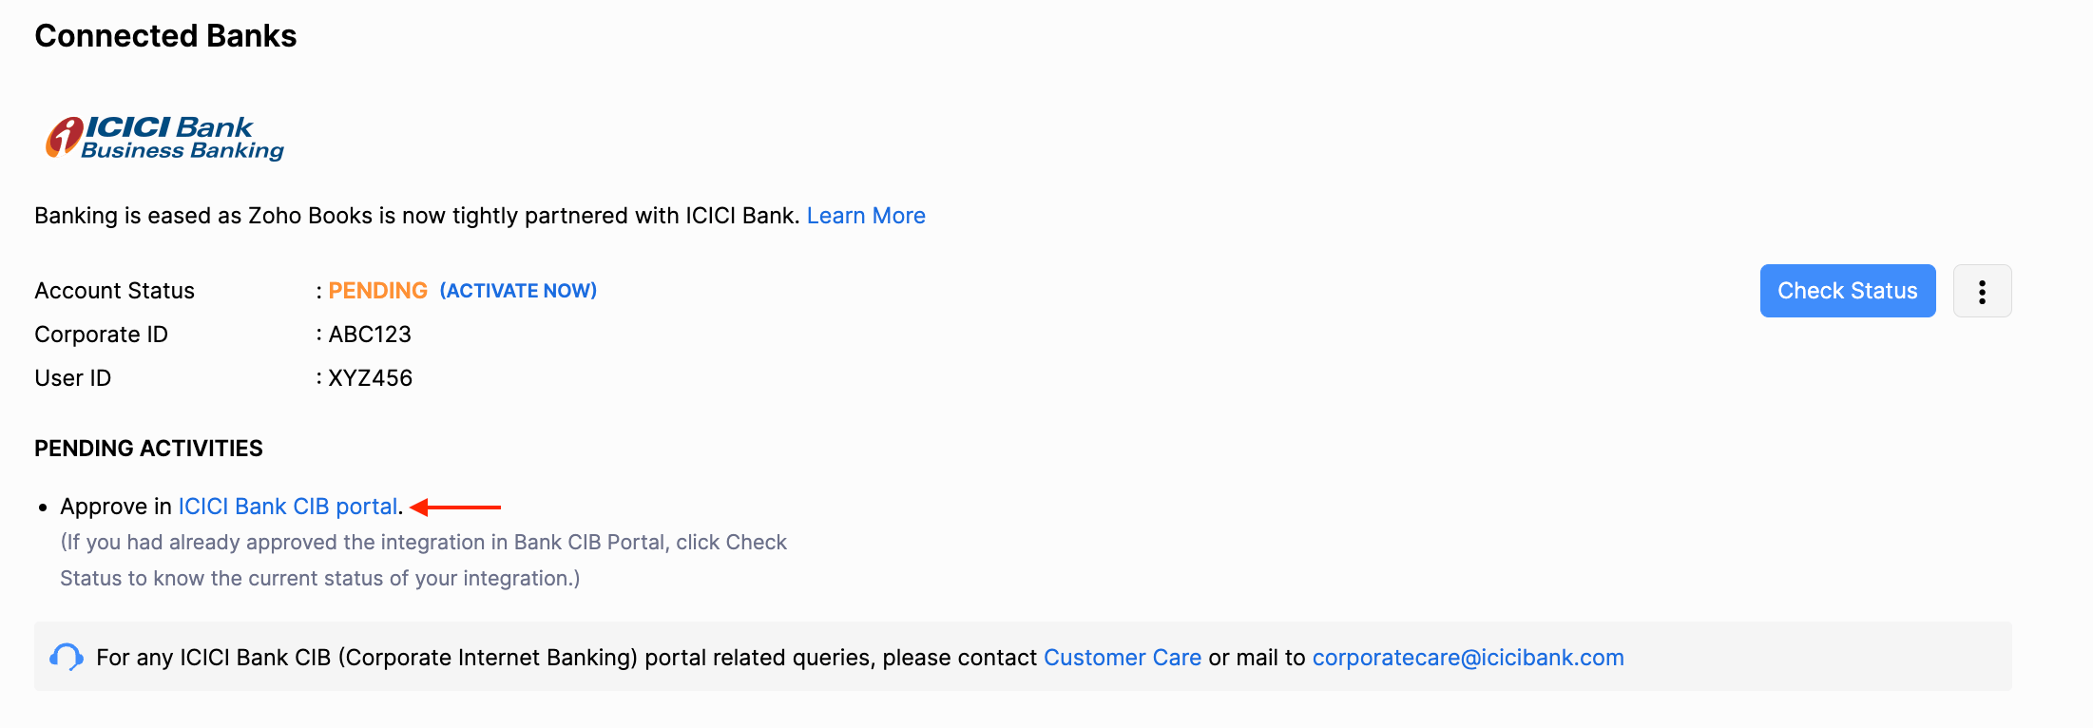2093x728 pixels.
Task: Open the ICICI Bank CIB portal link
Action: (288, 507)
